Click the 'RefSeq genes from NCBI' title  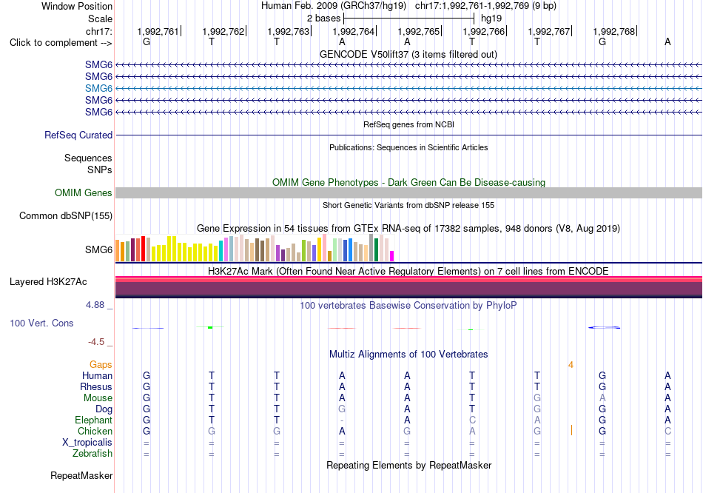click(x=408, y=124)
